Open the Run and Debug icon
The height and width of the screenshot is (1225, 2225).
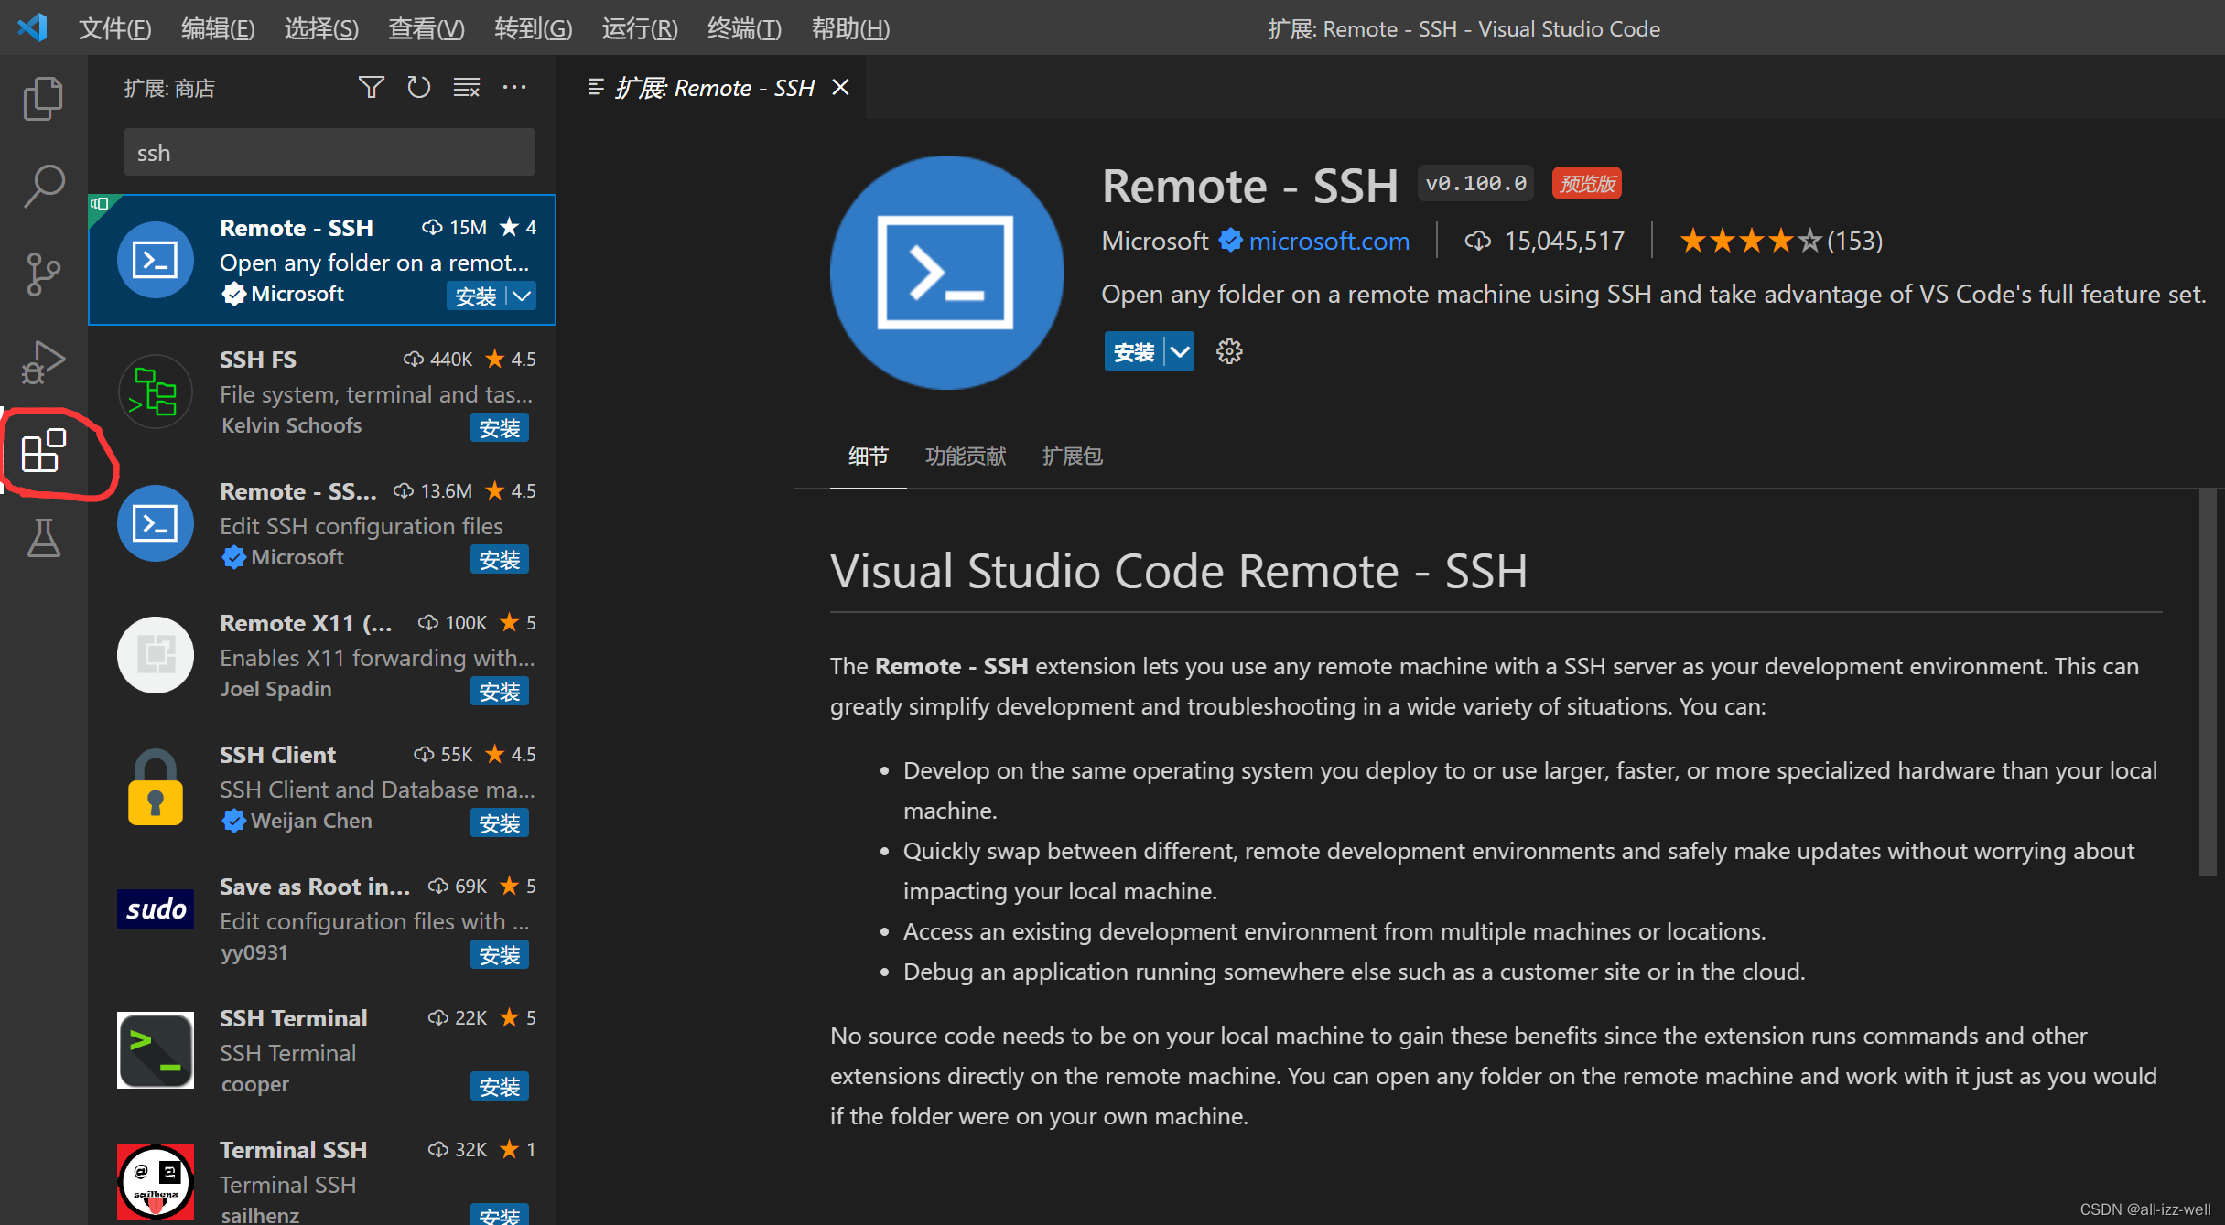tap(43, 360)
